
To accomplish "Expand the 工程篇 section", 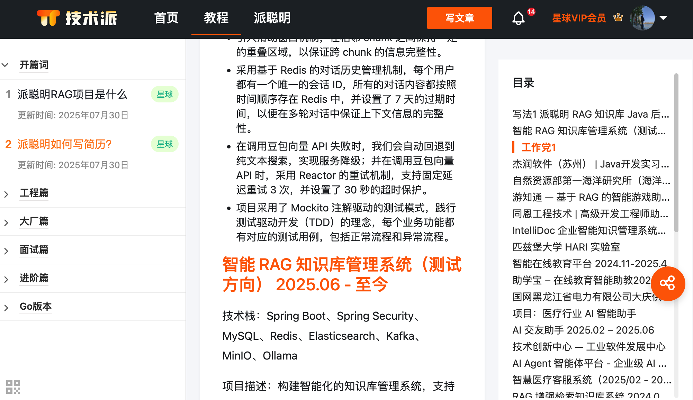I will tap(6, 194).
